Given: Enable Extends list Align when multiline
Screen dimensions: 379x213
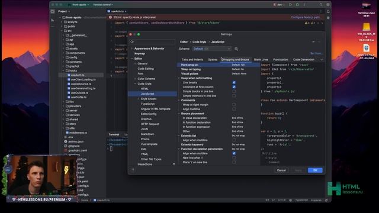Looking at the screenshot, I should 234,140.
